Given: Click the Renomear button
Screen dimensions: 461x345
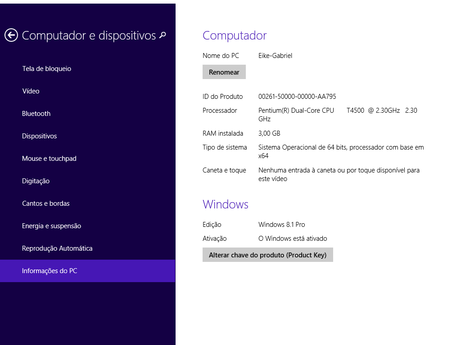Looking at the screenshot, I should click(224, 72).
